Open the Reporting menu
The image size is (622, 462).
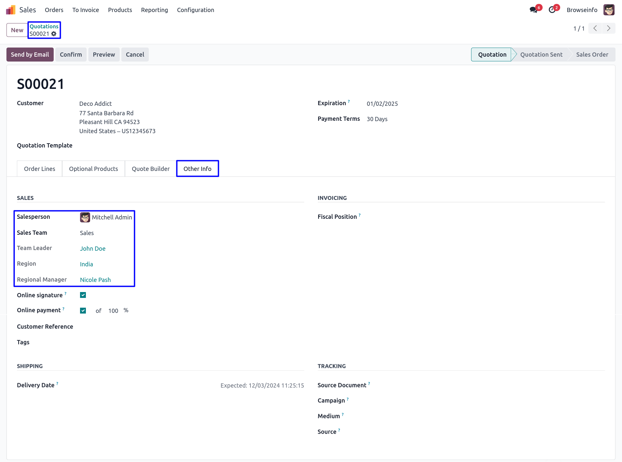pyautogui.click(x=155, y=10)
